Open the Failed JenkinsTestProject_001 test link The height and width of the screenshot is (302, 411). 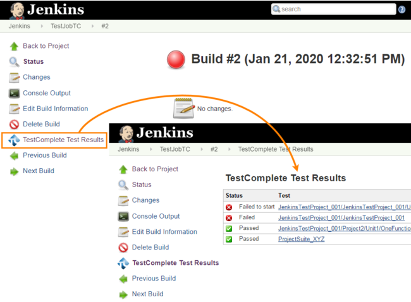click(341, 218)
